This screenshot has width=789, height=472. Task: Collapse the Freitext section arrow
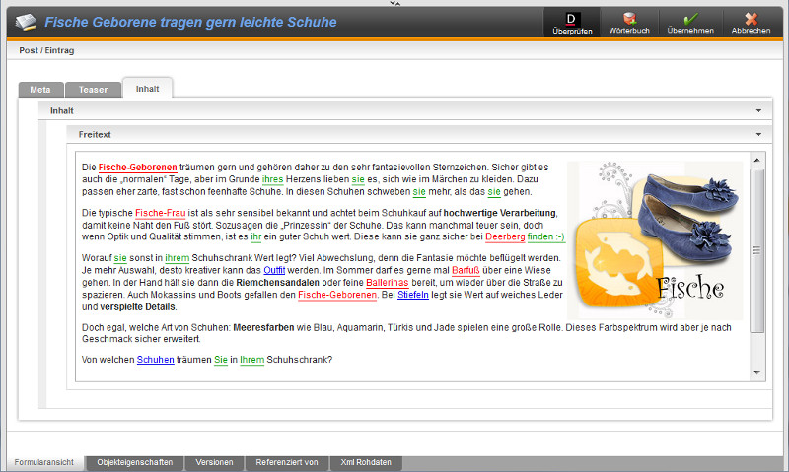click(x=757, y=133)
